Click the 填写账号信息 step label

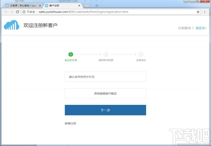coord(106,60)
